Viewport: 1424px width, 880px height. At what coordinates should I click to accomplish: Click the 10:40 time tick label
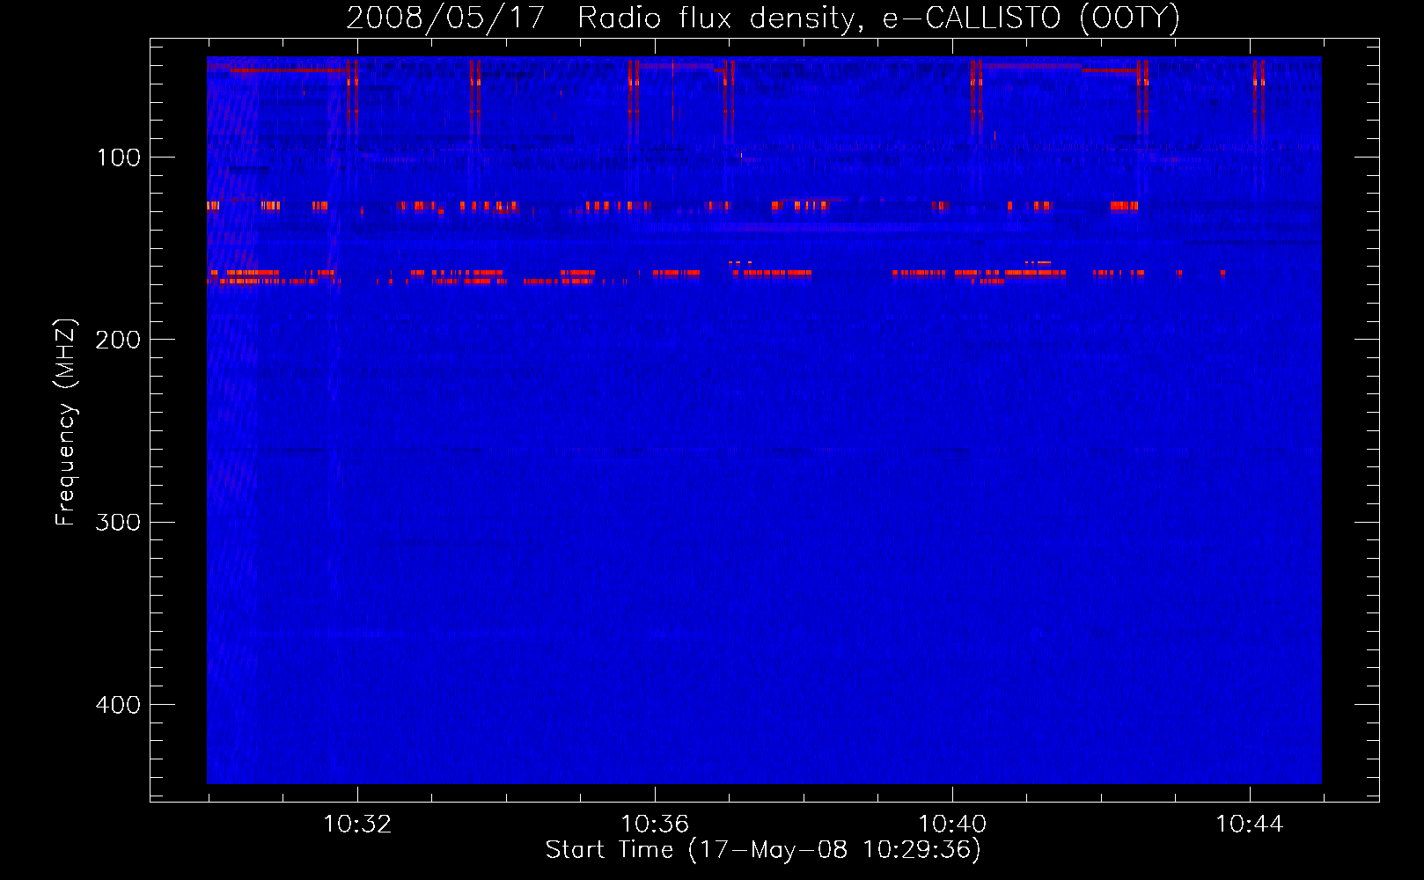coord(952,825)
